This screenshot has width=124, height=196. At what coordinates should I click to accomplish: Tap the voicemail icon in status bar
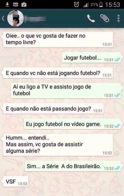tap(16, 5)
